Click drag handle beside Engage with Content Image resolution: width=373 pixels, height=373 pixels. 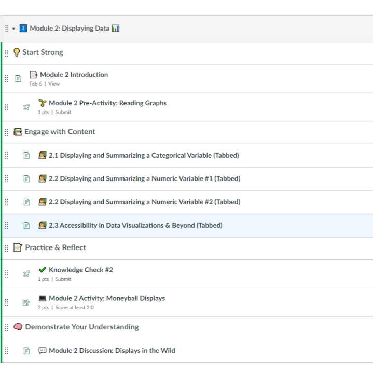[7, 132]
